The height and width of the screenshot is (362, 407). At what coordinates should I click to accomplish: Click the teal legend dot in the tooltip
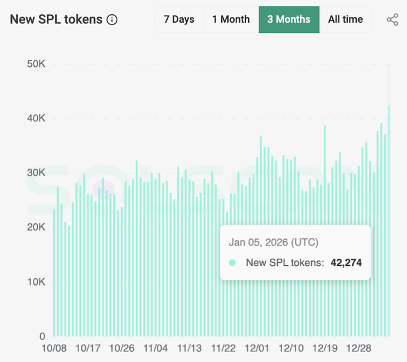tap(233, 262)
